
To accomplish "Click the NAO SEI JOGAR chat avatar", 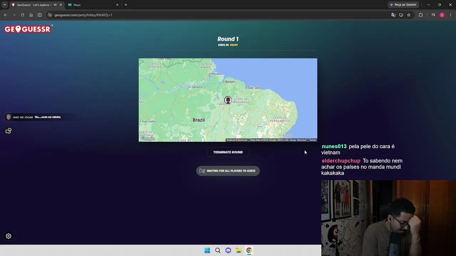I will click(x=9, y=117).
